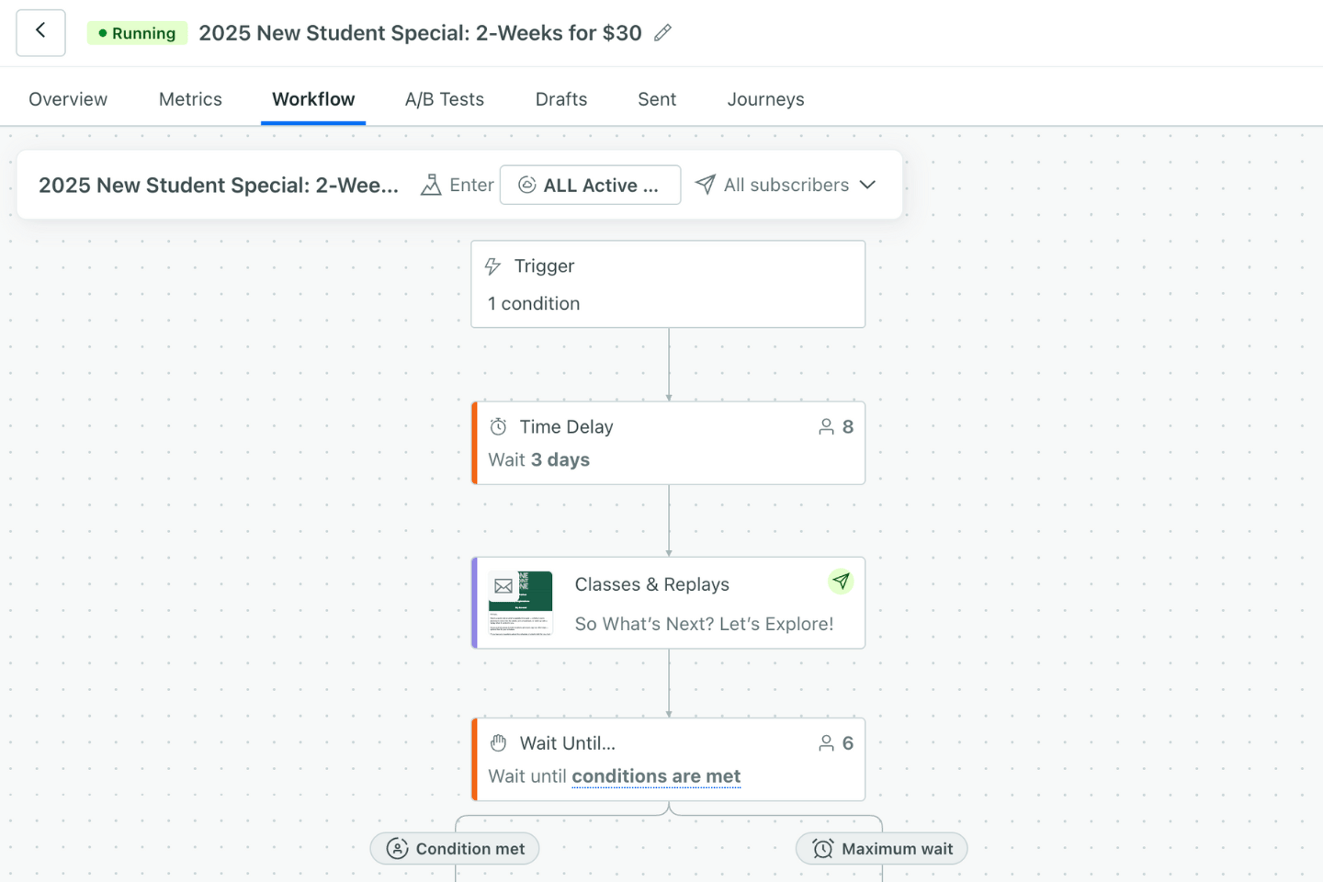This screenshot has height=882, width=1323.
Task: Click the Trigger lightning bolt icon
Action: tap(493, 266)
